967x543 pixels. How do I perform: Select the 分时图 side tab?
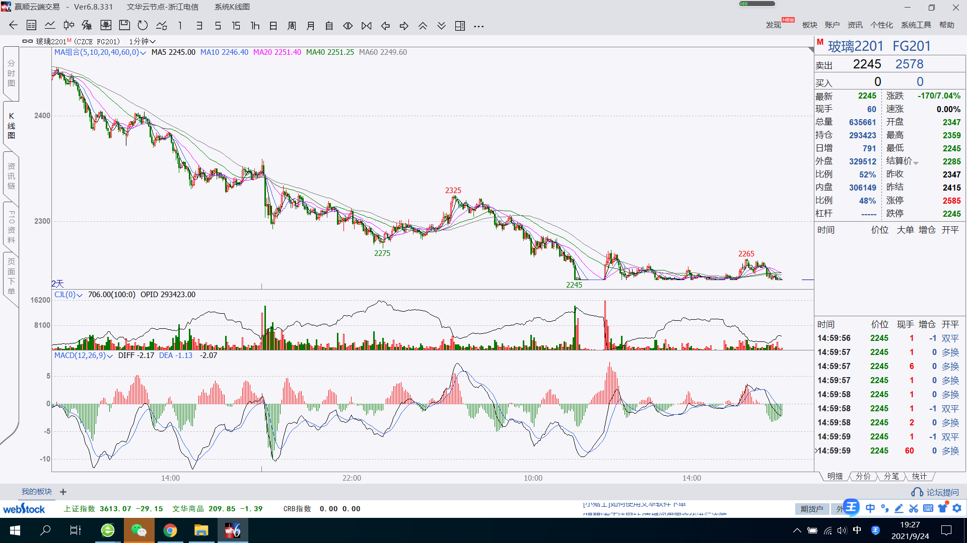[11, 73]
